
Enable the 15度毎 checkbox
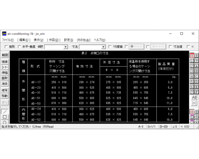pyautogui.click(x=110, y=47)
